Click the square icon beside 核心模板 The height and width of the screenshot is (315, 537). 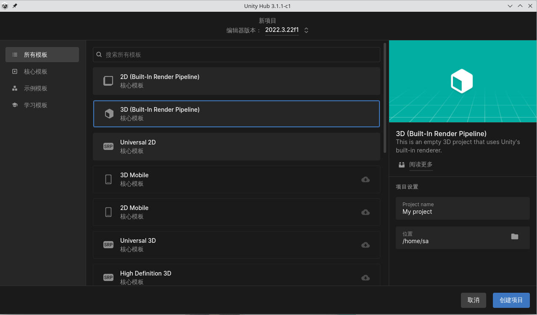click(15, 71)
